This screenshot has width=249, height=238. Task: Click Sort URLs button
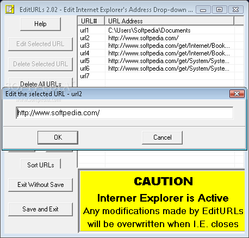coord(40,164)
